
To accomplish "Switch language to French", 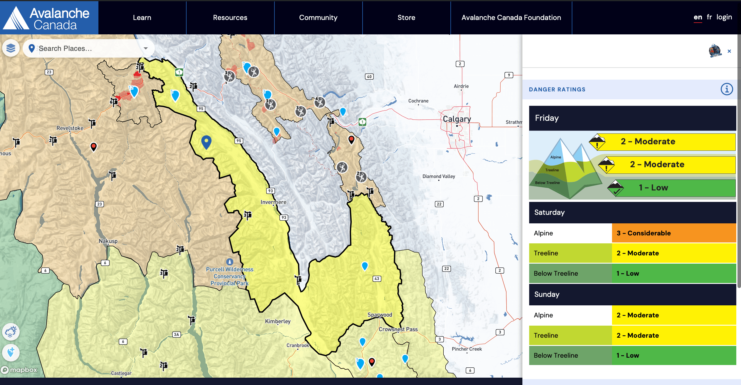I will [709, 17].
